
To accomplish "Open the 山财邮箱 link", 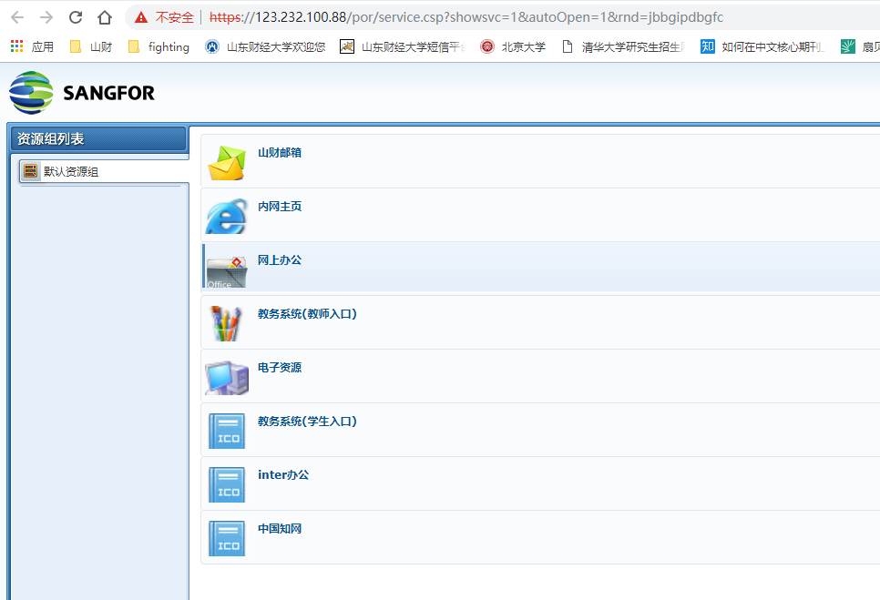I will pyautogui.click(x=280, y=153).
